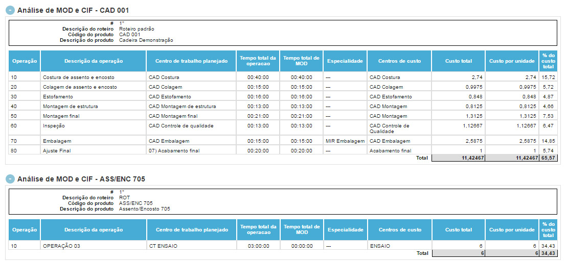Select the 'Costura de assento e encosto' cell

tap(79, 77)
